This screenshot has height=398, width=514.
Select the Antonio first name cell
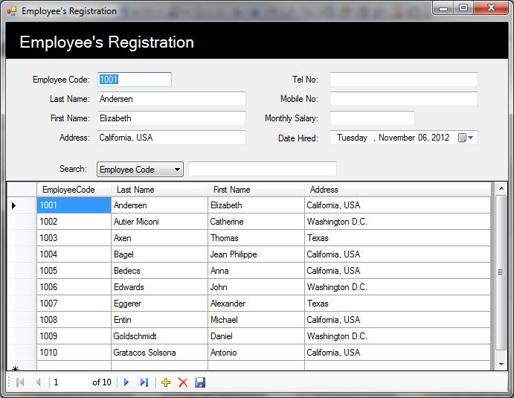tap(256, 353)
